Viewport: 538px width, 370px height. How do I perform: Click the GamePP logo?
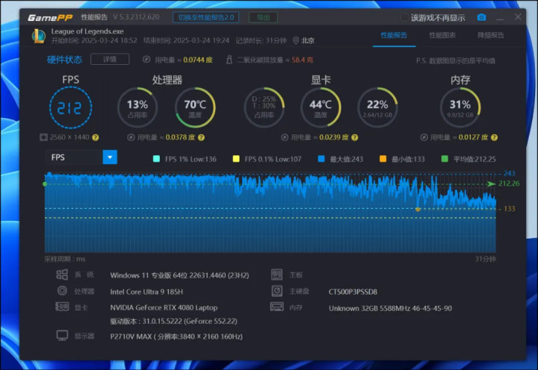point(50,17)
